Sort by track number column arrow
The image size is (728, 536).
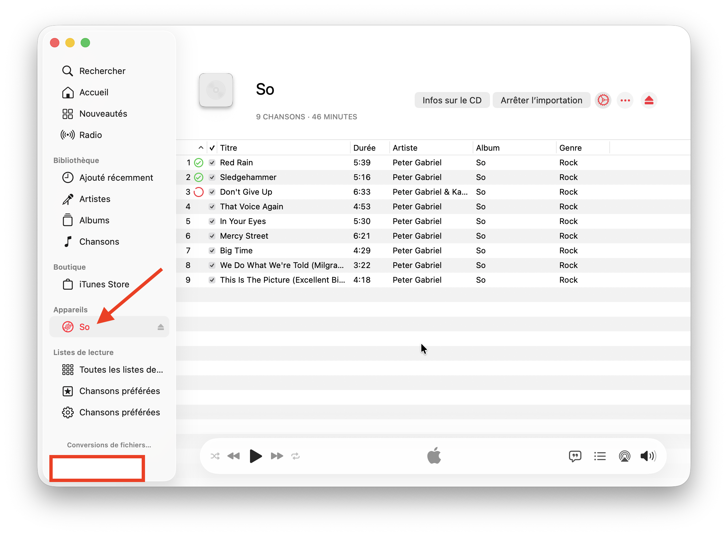tap(201, 148)
